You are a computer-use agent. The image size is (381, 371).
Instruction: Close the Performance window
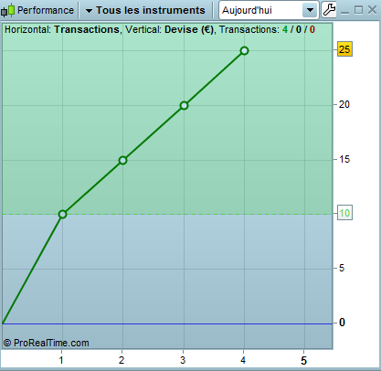(372, 10)
